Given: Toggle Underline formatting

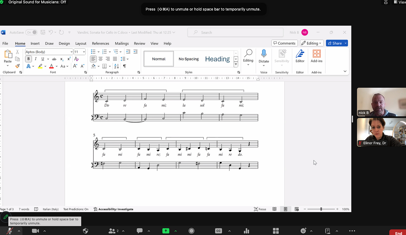Looking at the screenshot, I should [43, 59].
